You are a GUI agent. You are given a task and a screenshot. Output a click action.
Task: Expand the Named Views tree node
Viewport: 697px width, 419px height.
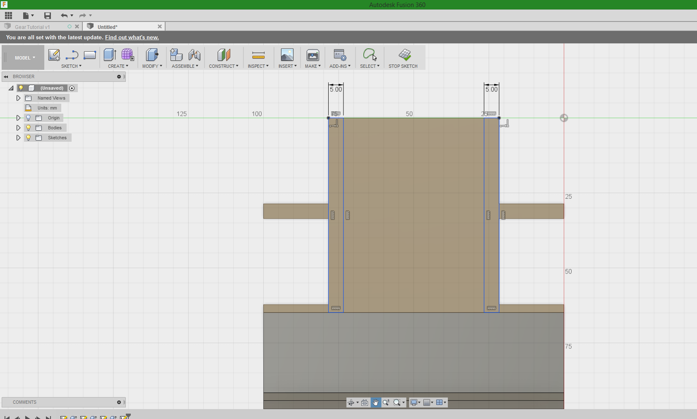tap(18, 98)
